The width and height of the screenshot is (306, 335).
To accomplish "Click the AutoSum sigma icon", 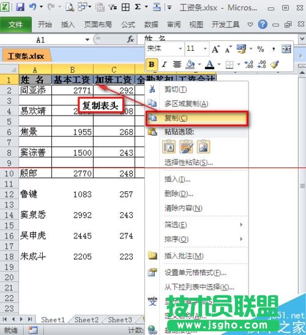I will tap(138, 7).
